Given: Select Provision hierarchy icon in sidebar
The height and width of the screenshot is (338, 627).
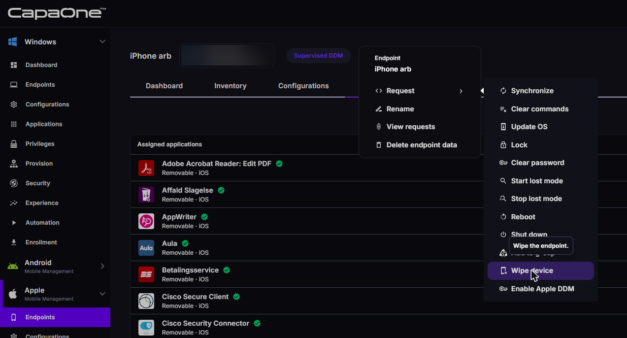Looking at the screenshot, I should (x=14, y=164).
